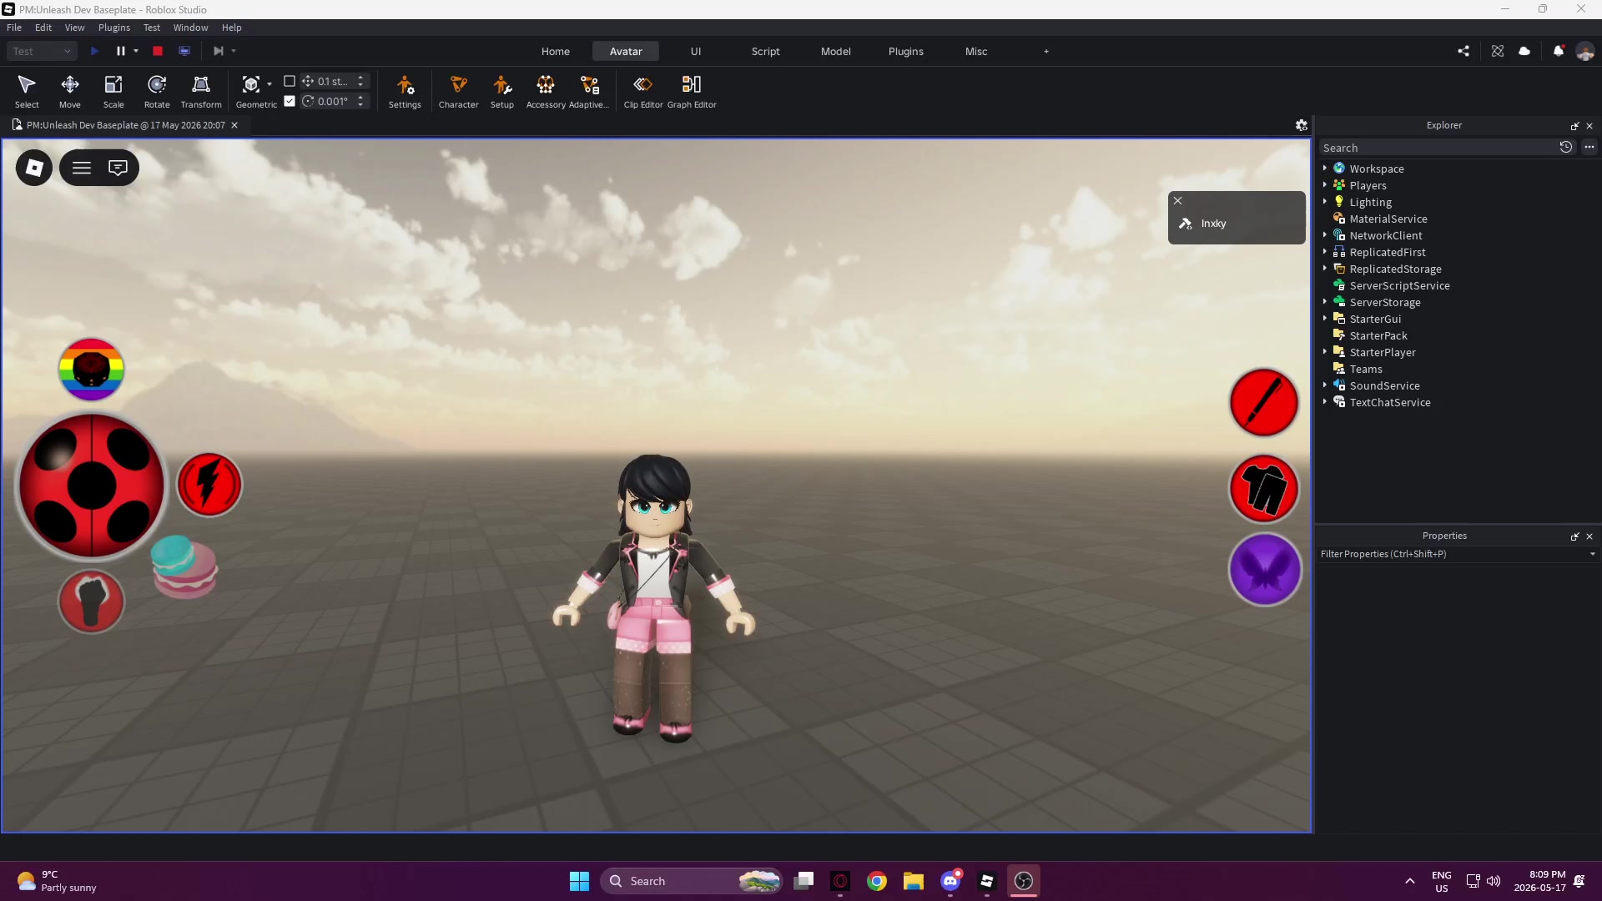Click the blue play button
Image resolution: width=1602 pixels, height=901 pixels.
pyautogui.click(x=94, y=51)
